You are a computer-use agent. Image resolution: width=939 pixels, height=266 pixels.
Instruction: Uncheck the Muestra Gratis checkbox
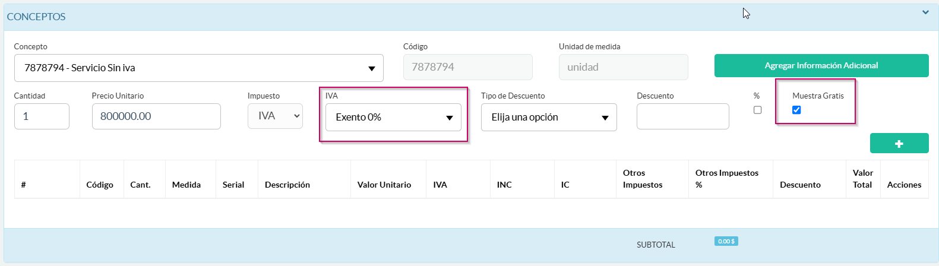click(796, 110)
